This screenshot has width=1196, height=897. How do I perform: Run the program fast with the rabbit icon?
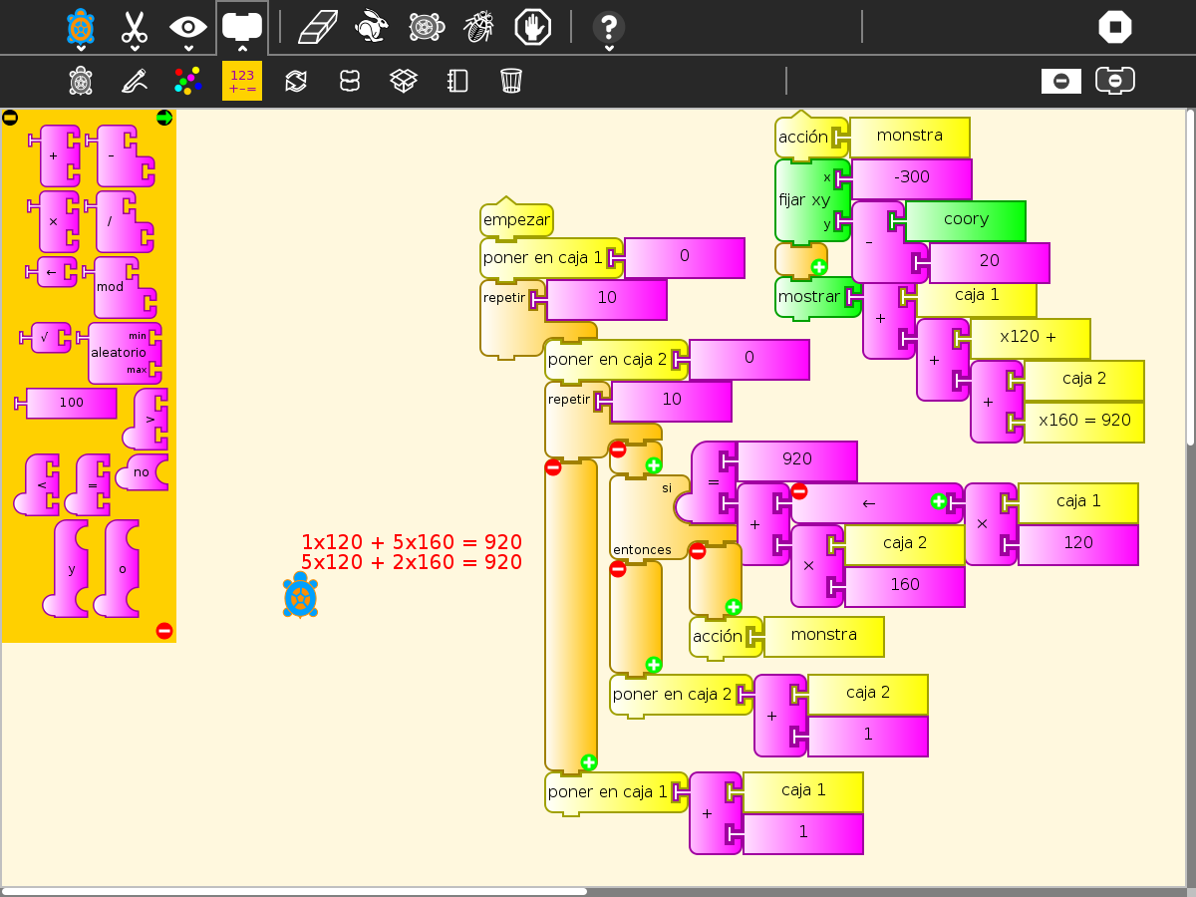click(x=371, y=27)
